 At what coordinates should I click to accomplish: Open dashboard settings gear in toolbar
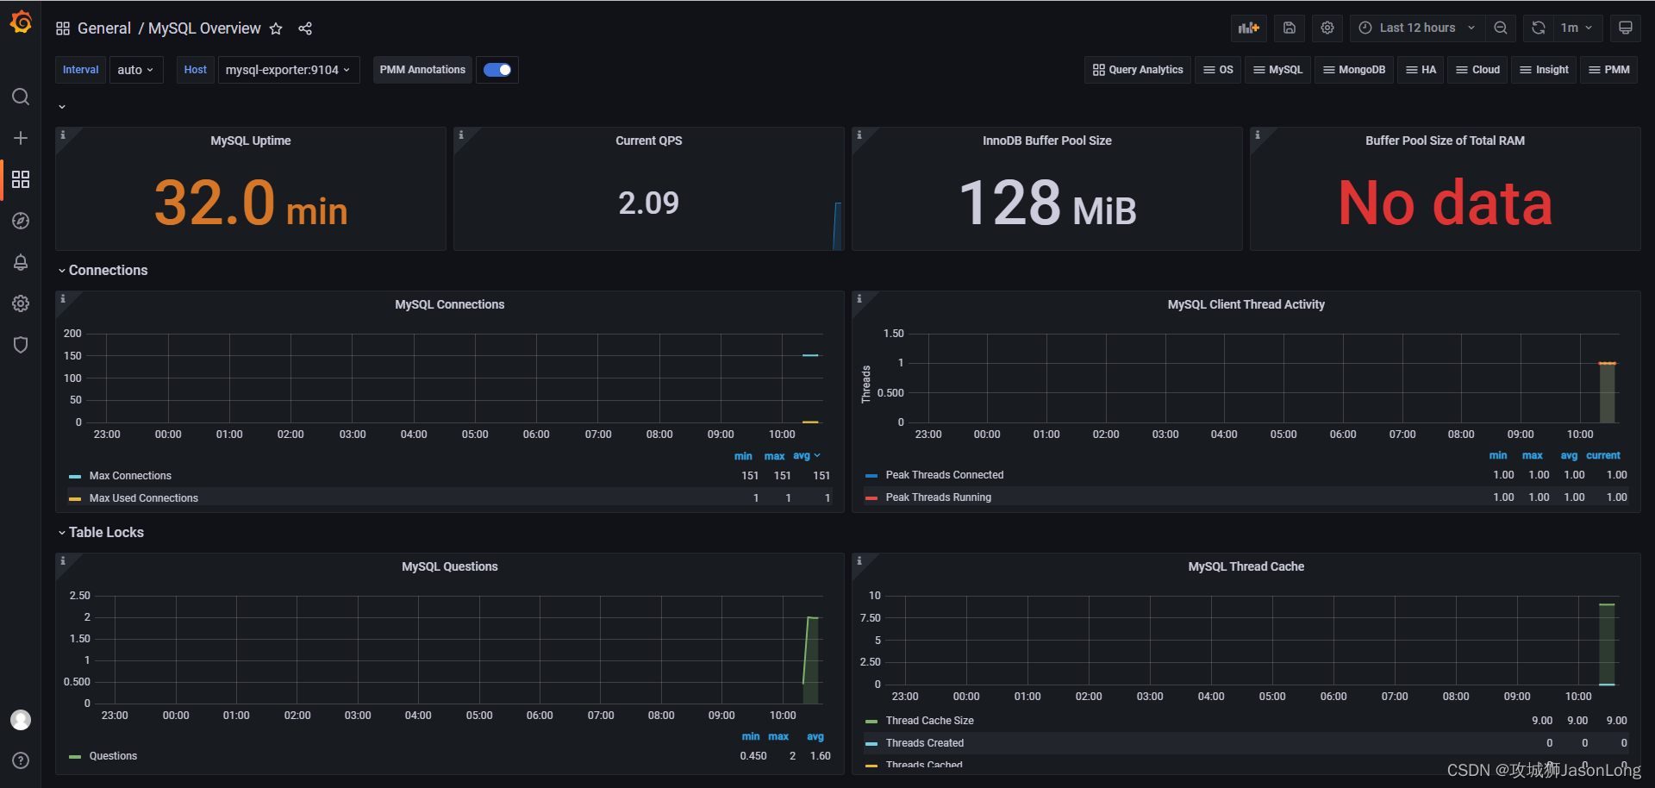(x=1327, y=28)
